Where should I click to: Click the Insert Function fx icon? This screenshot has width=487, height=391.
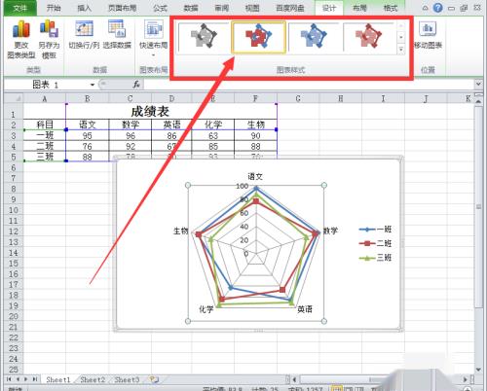point(136,85)
